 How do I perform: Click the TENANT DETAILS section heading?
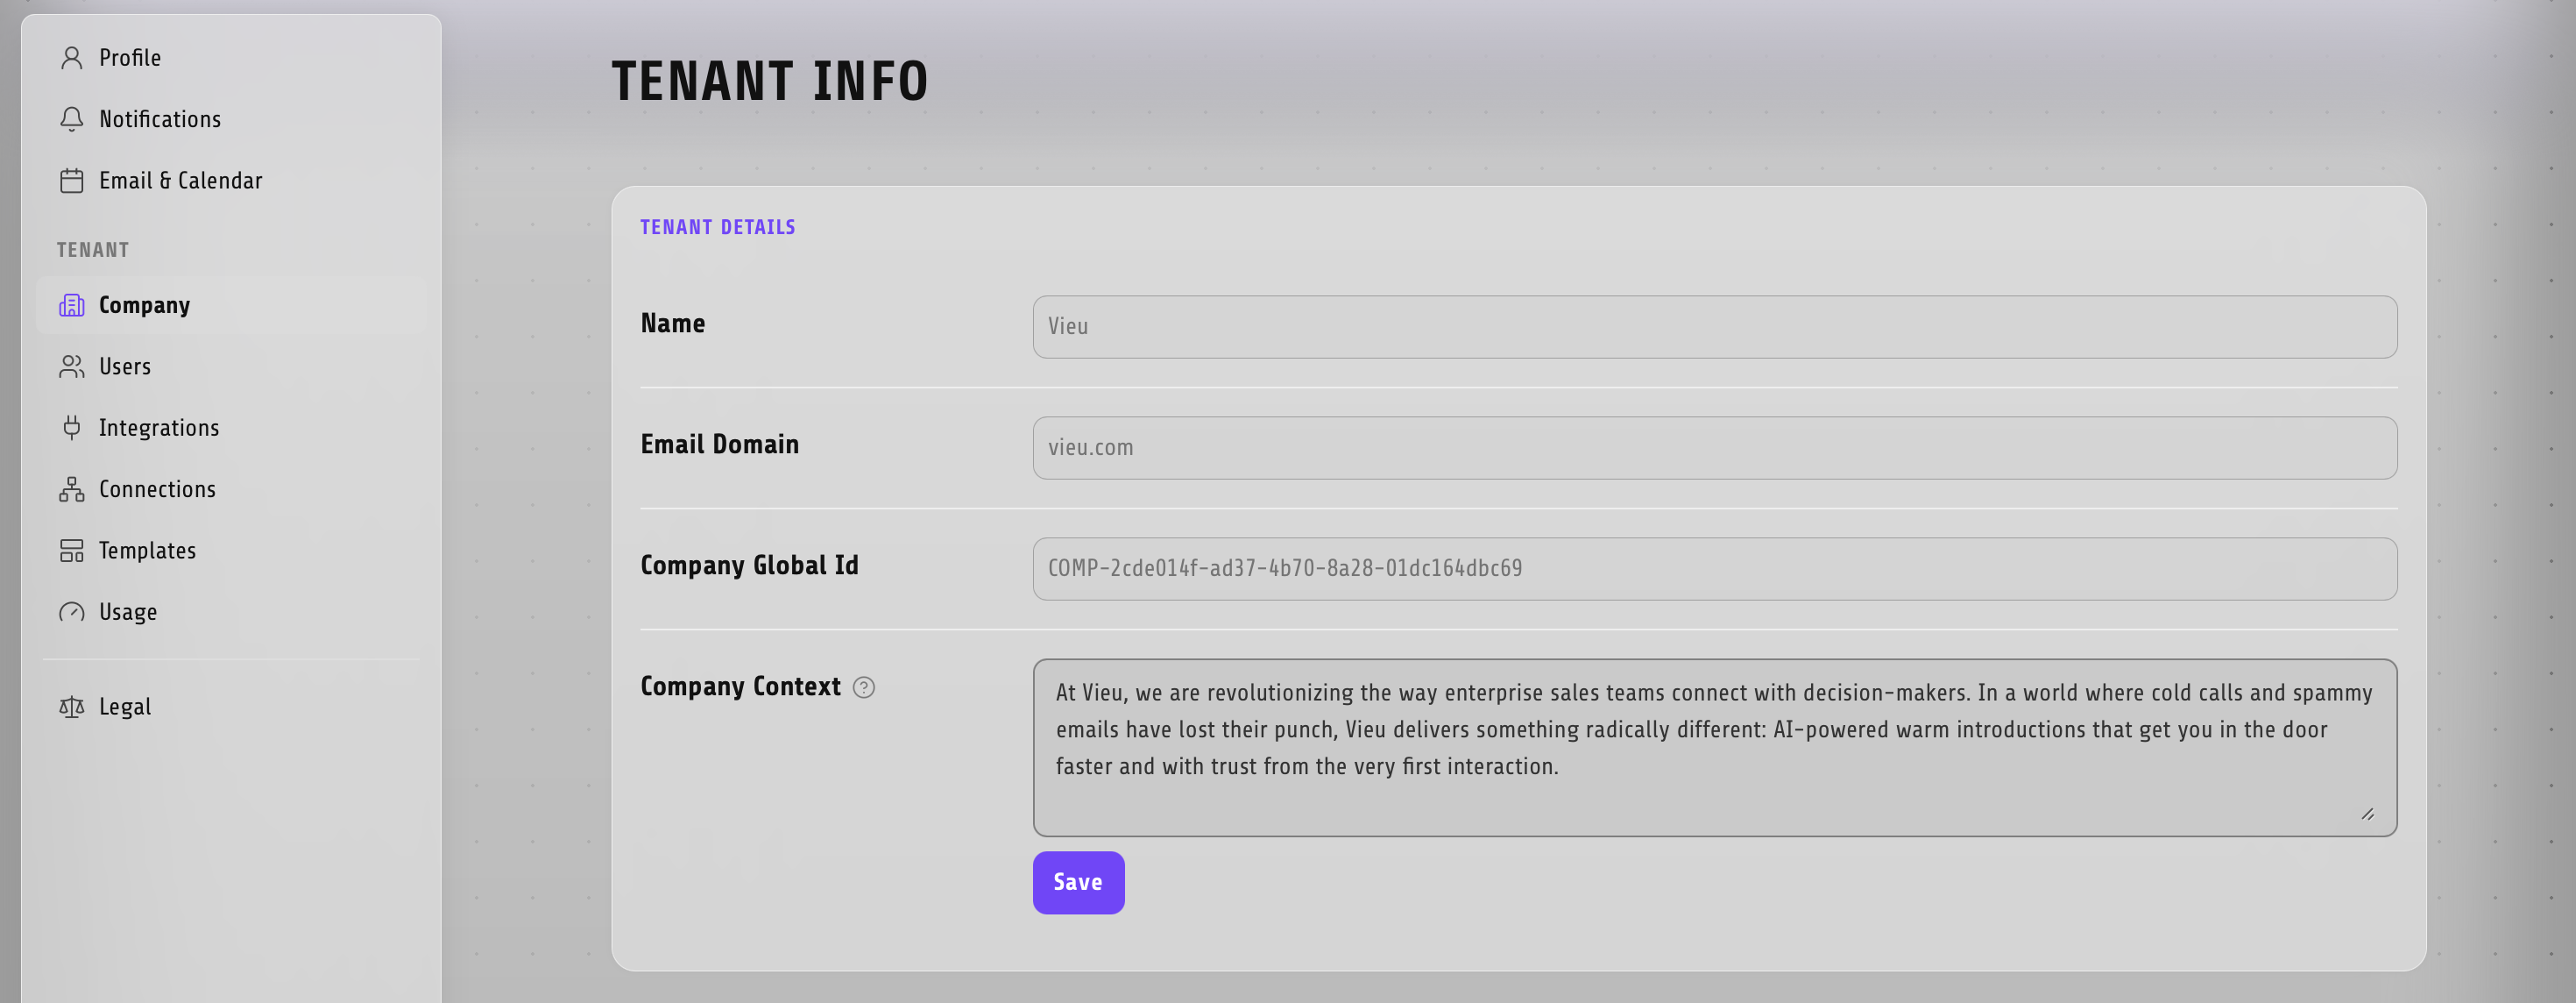point(718,227)
